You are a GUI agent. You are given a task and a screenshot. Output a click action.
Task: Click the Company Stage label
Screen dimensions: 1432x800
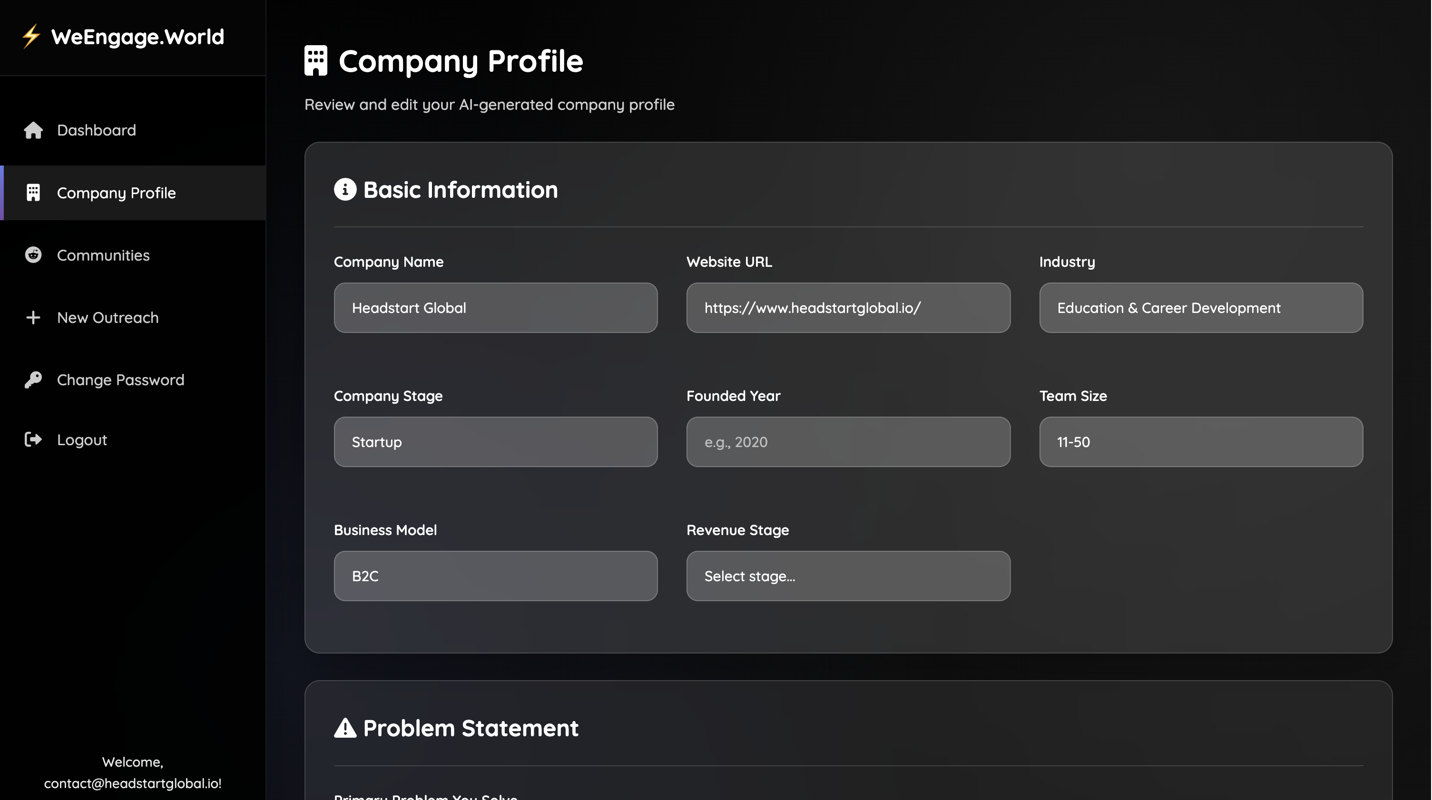click(388, 396)
